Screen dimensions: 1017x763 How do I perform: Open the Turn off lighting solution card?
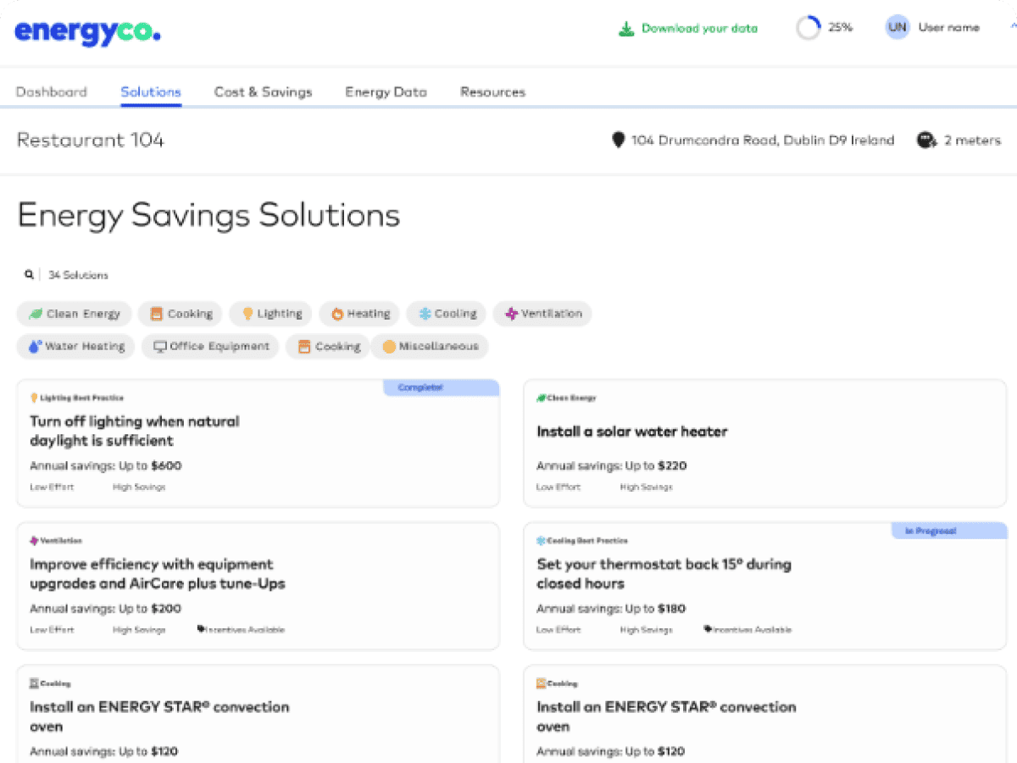258,443
